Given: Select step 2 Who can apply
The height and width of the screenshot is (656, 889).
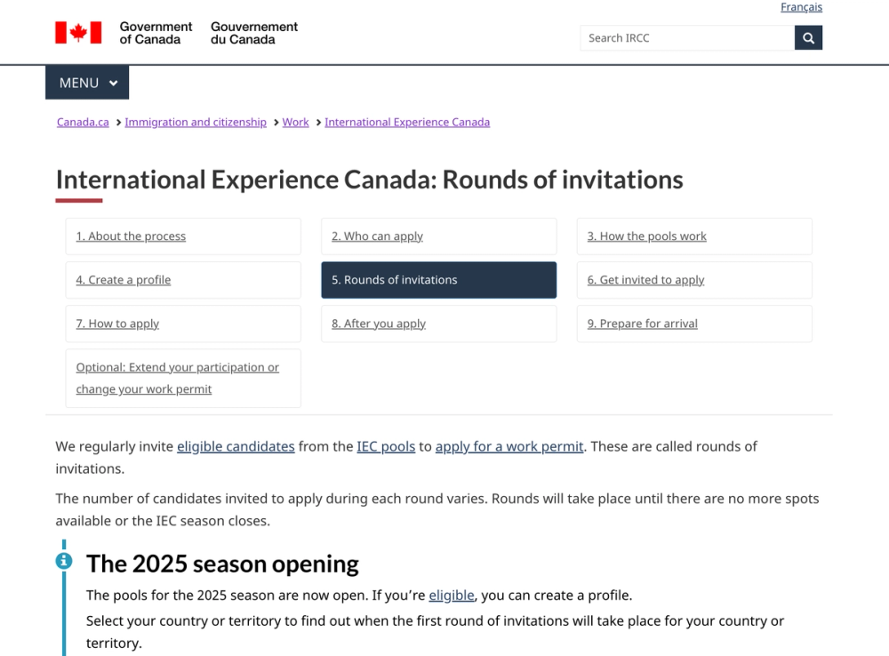Looking at the screenshot, I should tap(377, 236).
